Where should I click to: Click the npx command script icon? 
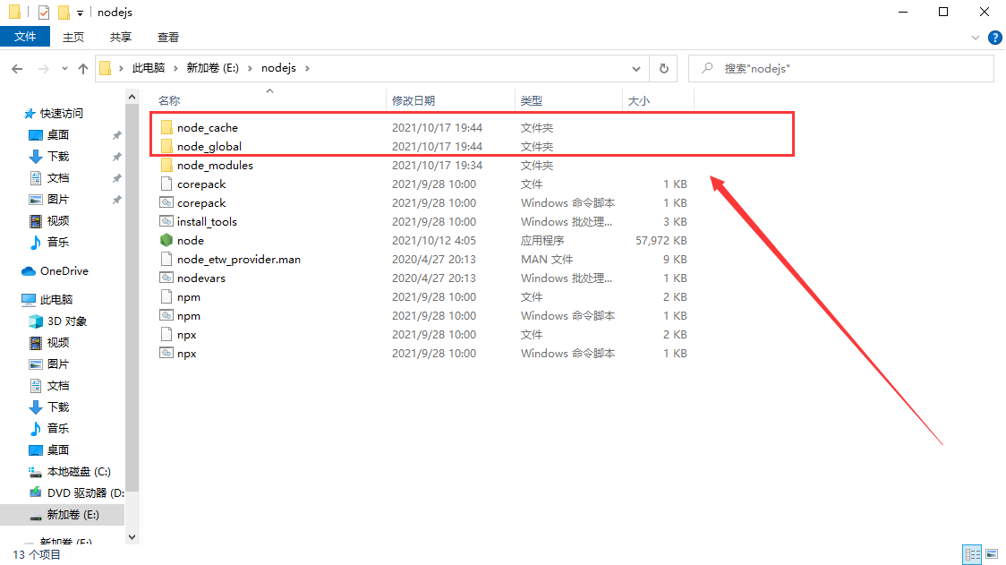(166, 353)
